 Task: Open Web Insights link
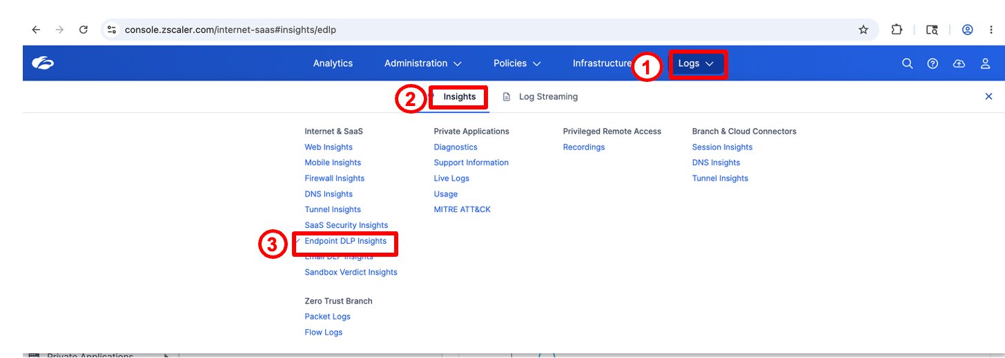coord(329,147)
